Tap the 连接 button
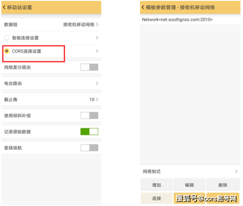 click(x=156, y=198)
